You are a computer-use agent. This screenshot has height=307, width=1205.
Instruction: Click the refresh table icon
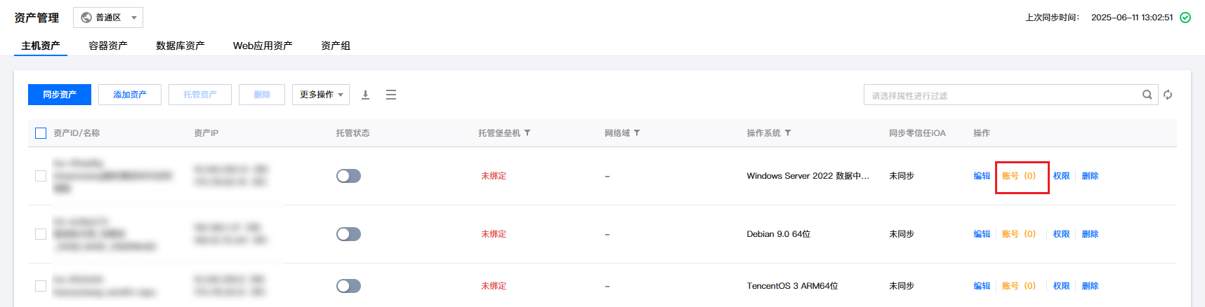click(1168, 95)
